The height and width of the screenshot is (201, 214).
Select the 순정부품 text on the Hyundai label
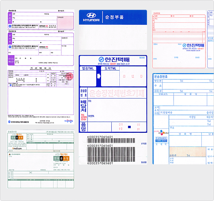[115, 17]
